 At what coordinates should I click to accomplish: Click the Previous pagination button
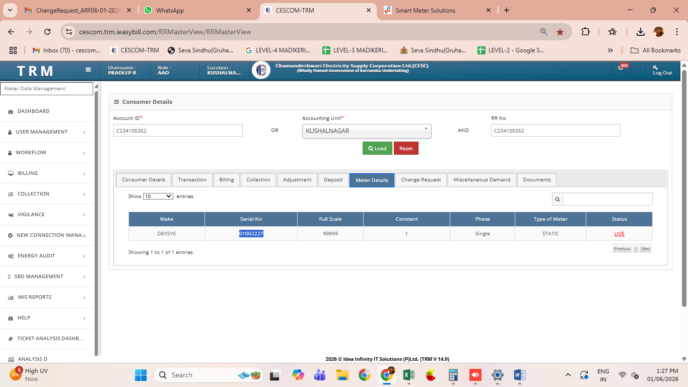(622, 248)
